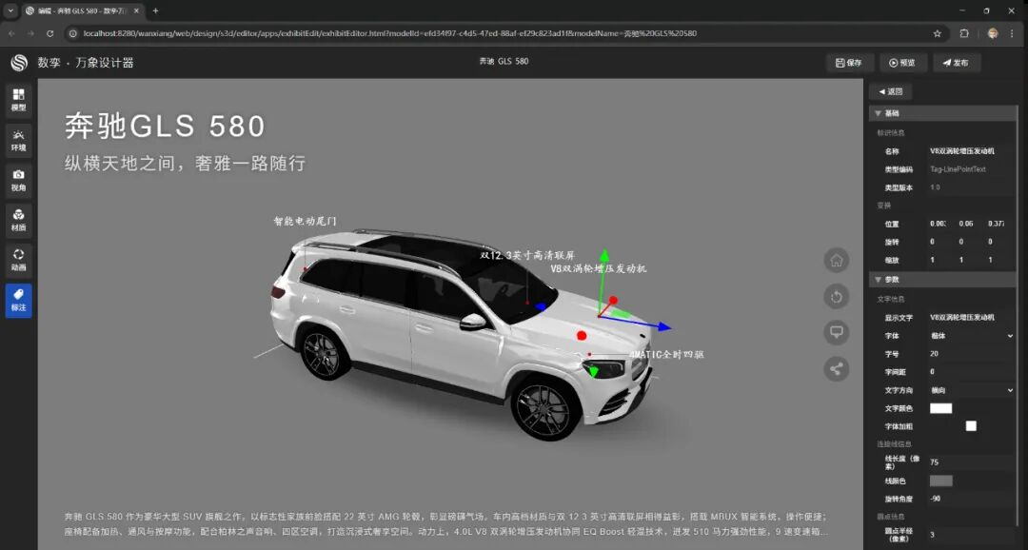This screenshot has width=1028, height=550.
Task: Open the 文字方向 text direction dropdown
Action: 971,390
